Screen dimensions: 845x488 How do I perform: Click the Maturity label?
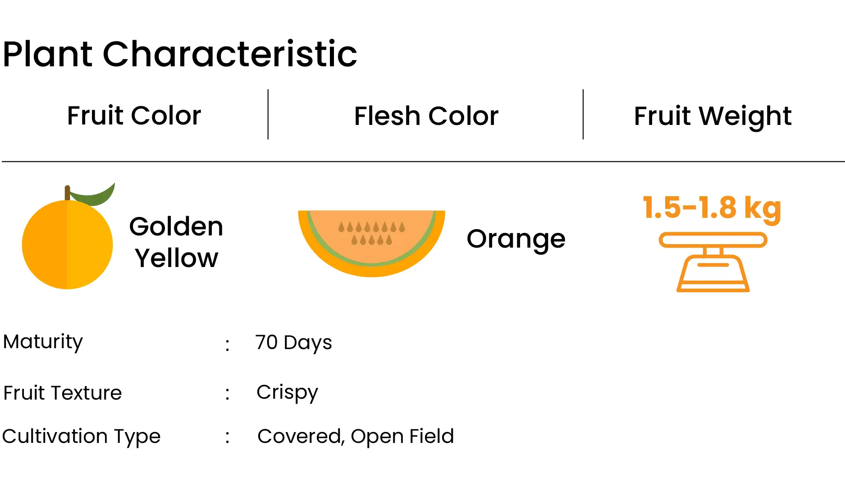coord(43,342)
